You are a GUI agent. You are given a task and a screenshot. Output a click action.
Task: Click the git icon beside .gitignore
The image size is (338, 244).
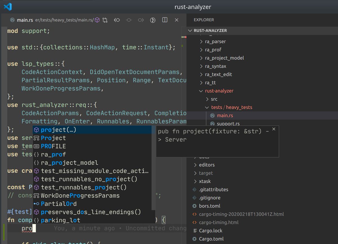(194, 198)
